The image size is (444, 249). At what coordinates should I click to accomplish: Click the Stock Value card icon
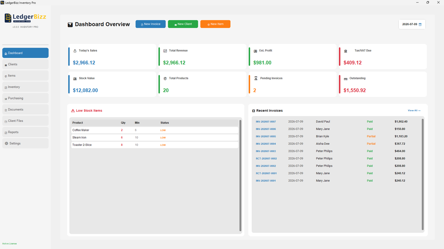pos(75,79)
